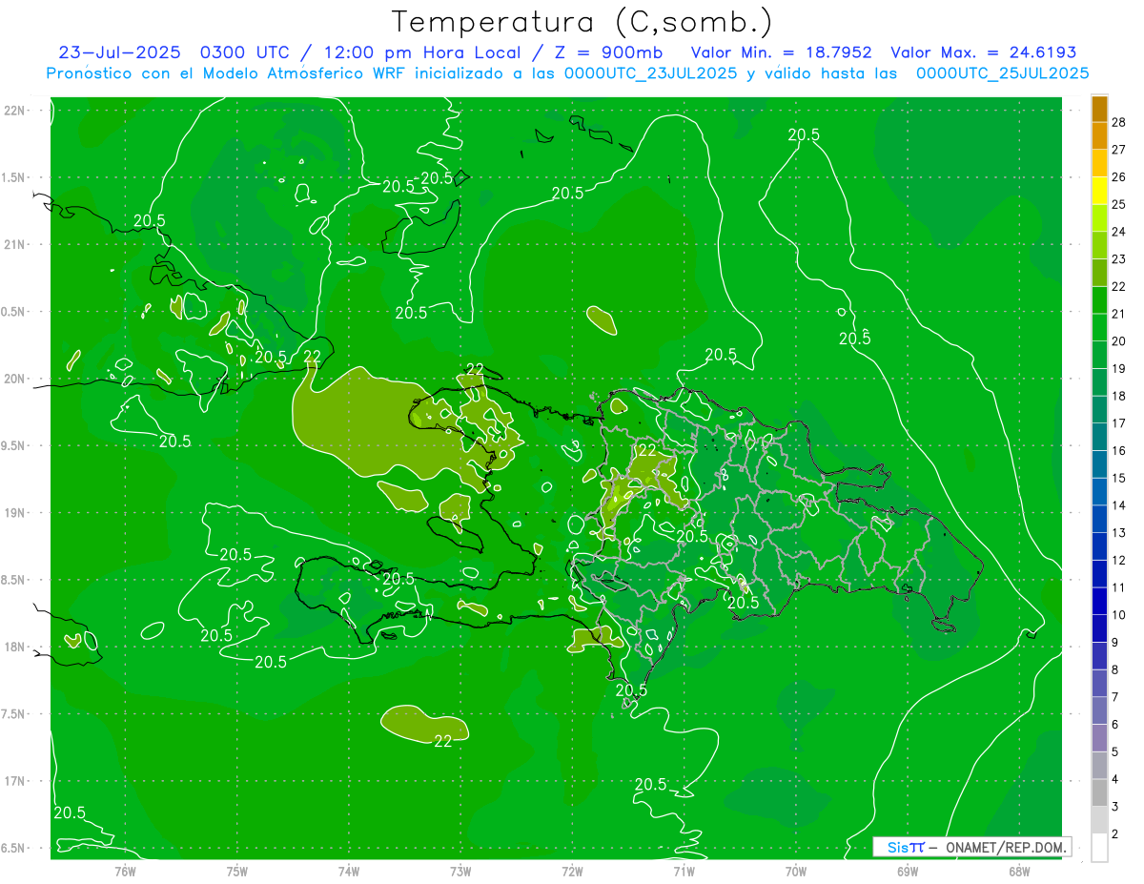Pick the purple swatch between 6 and 7

point(1099,710)
